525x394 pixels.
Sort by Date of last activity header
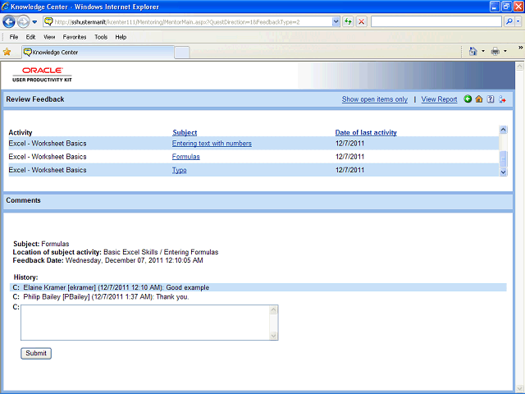pyautogui.click(x=366, y=132)
